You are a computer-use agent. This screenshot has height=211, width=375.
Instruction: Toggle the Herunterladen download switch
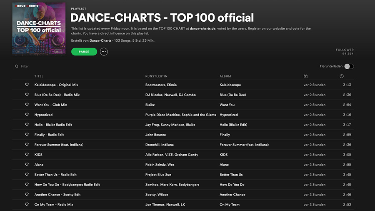349,66
